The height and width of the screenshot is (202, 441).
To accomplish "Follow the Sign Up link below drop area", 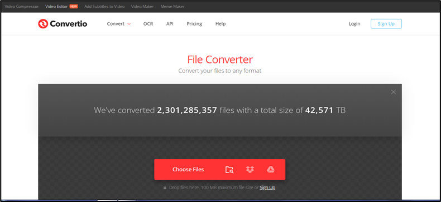I will click(x=267, y=188).
